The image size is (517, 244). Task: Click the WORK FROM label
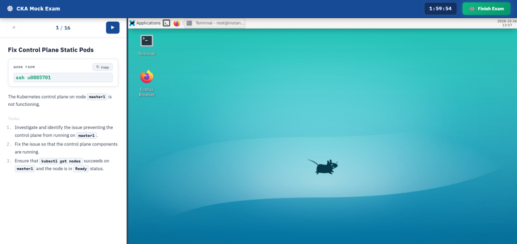coord(24,67)
